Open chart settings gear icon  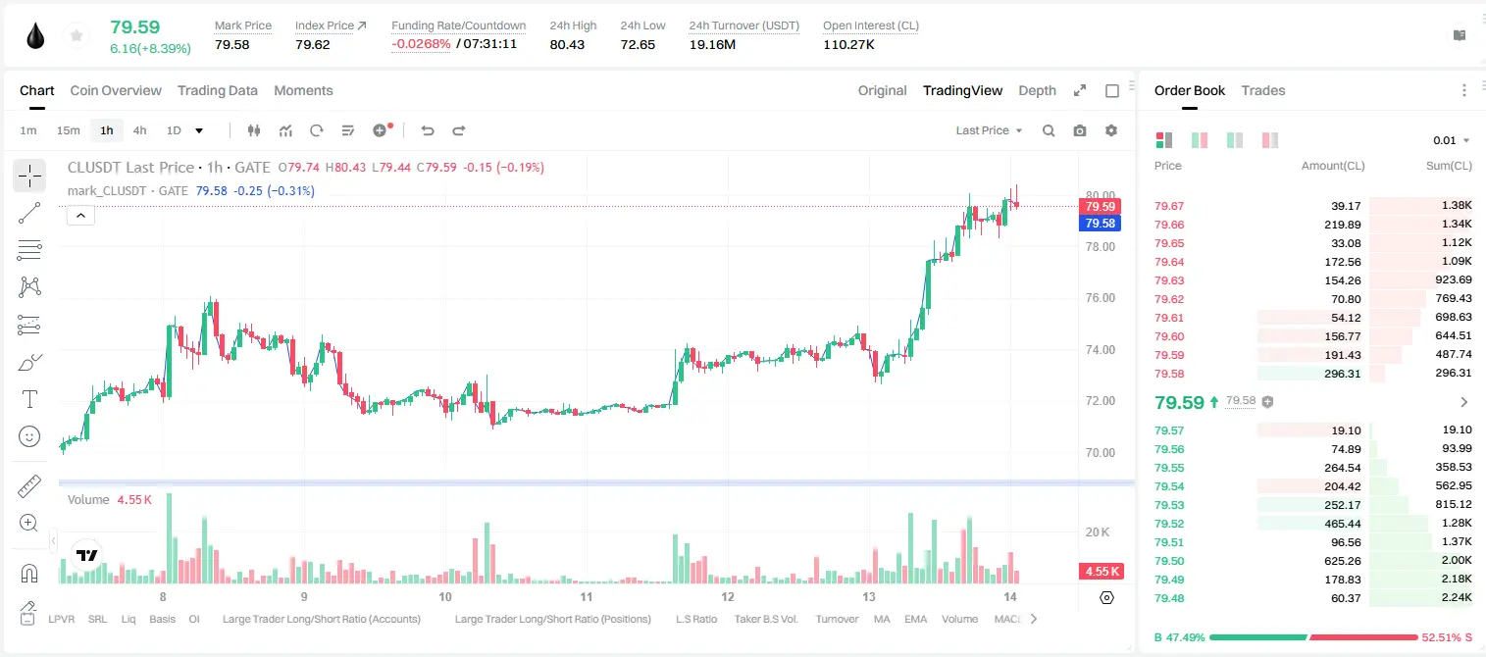pos(1111,130)
